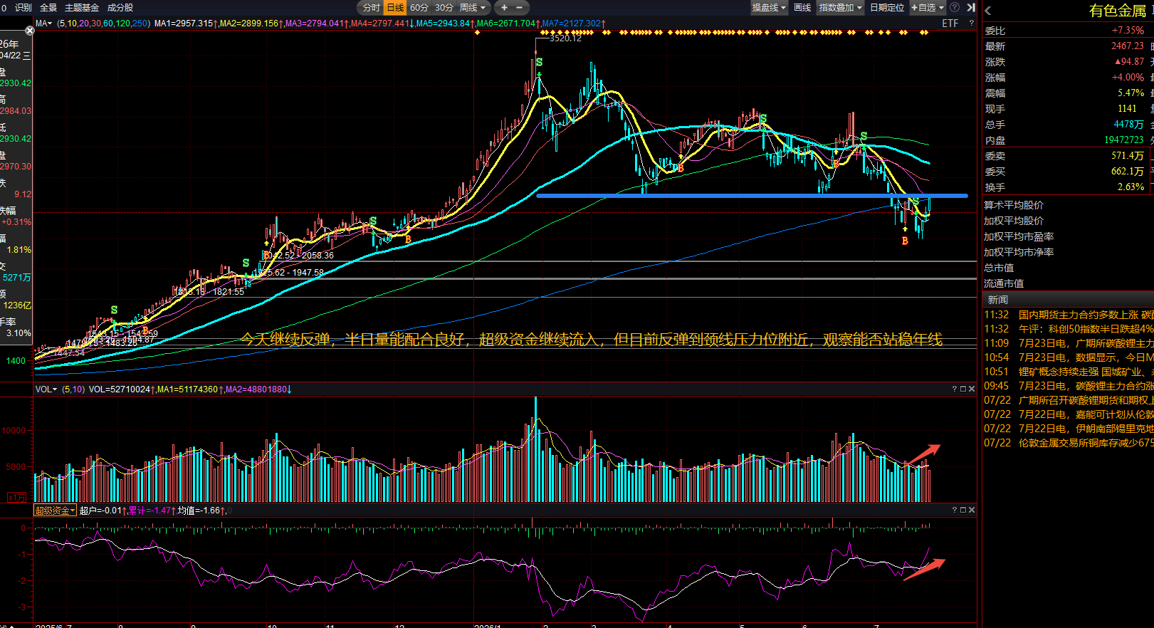Close the left info strip with the X icon
Image resolution: width=1154 pixels, height=628 pixels.
29,31
